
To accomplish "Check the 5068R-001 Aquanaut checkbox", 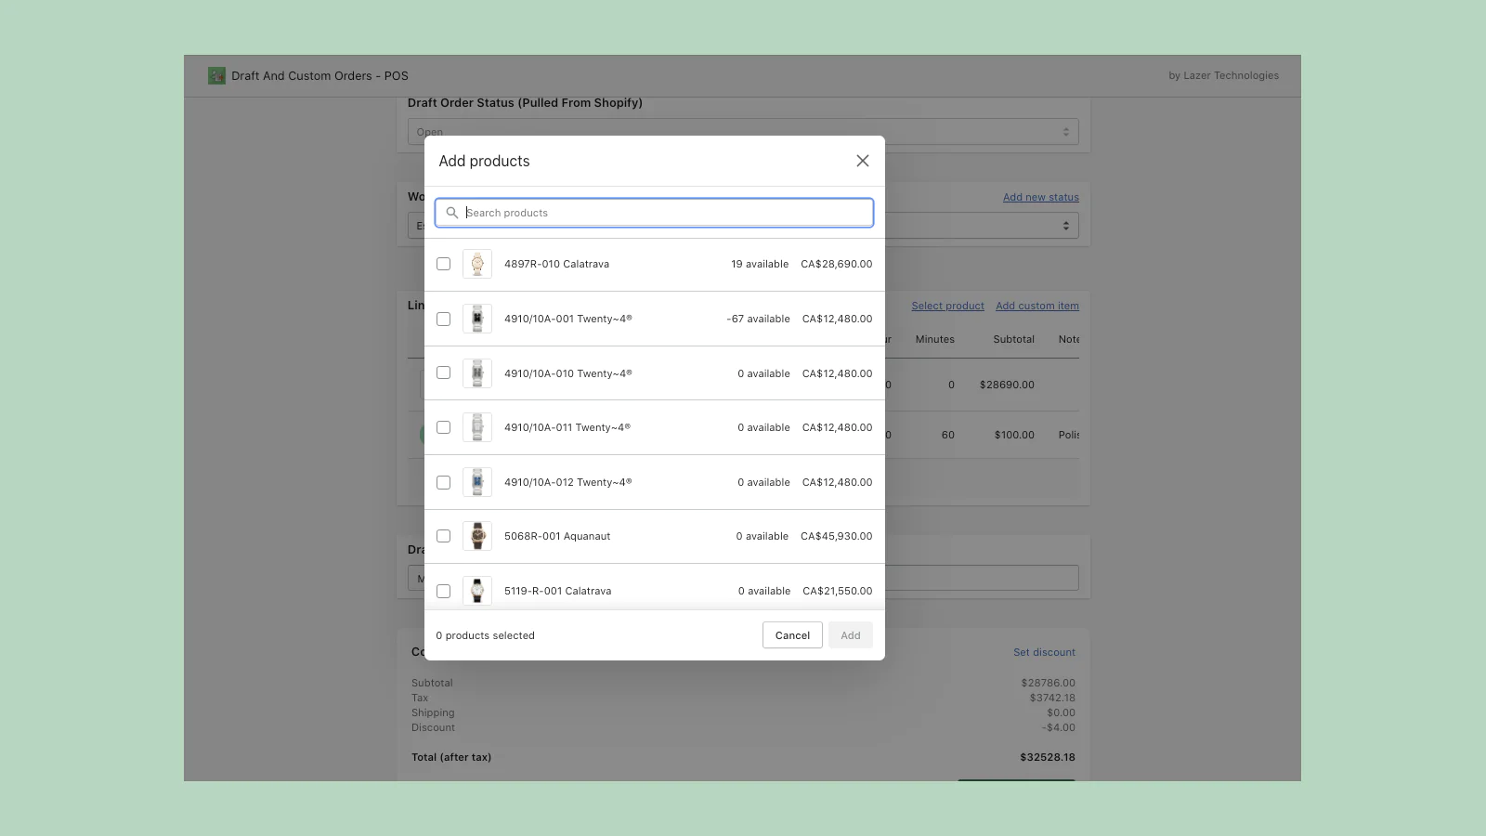I will 444,536.
